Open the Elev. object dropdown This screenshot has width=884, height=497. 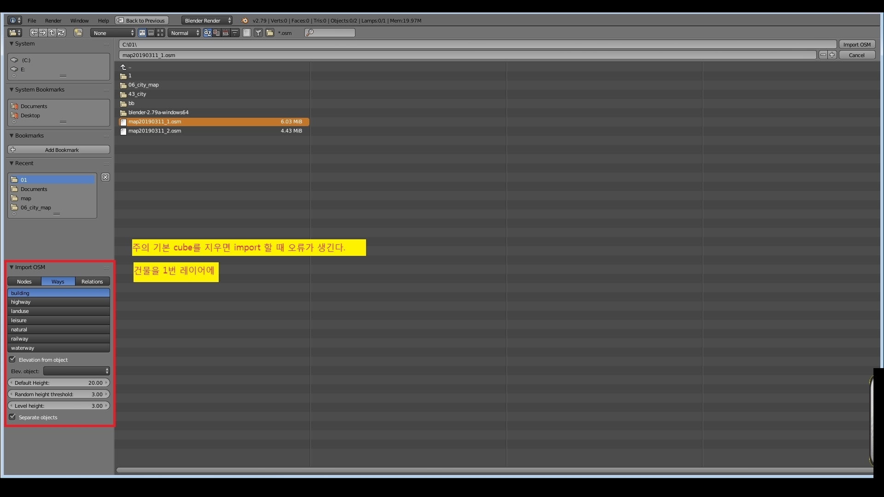[76, 371]
